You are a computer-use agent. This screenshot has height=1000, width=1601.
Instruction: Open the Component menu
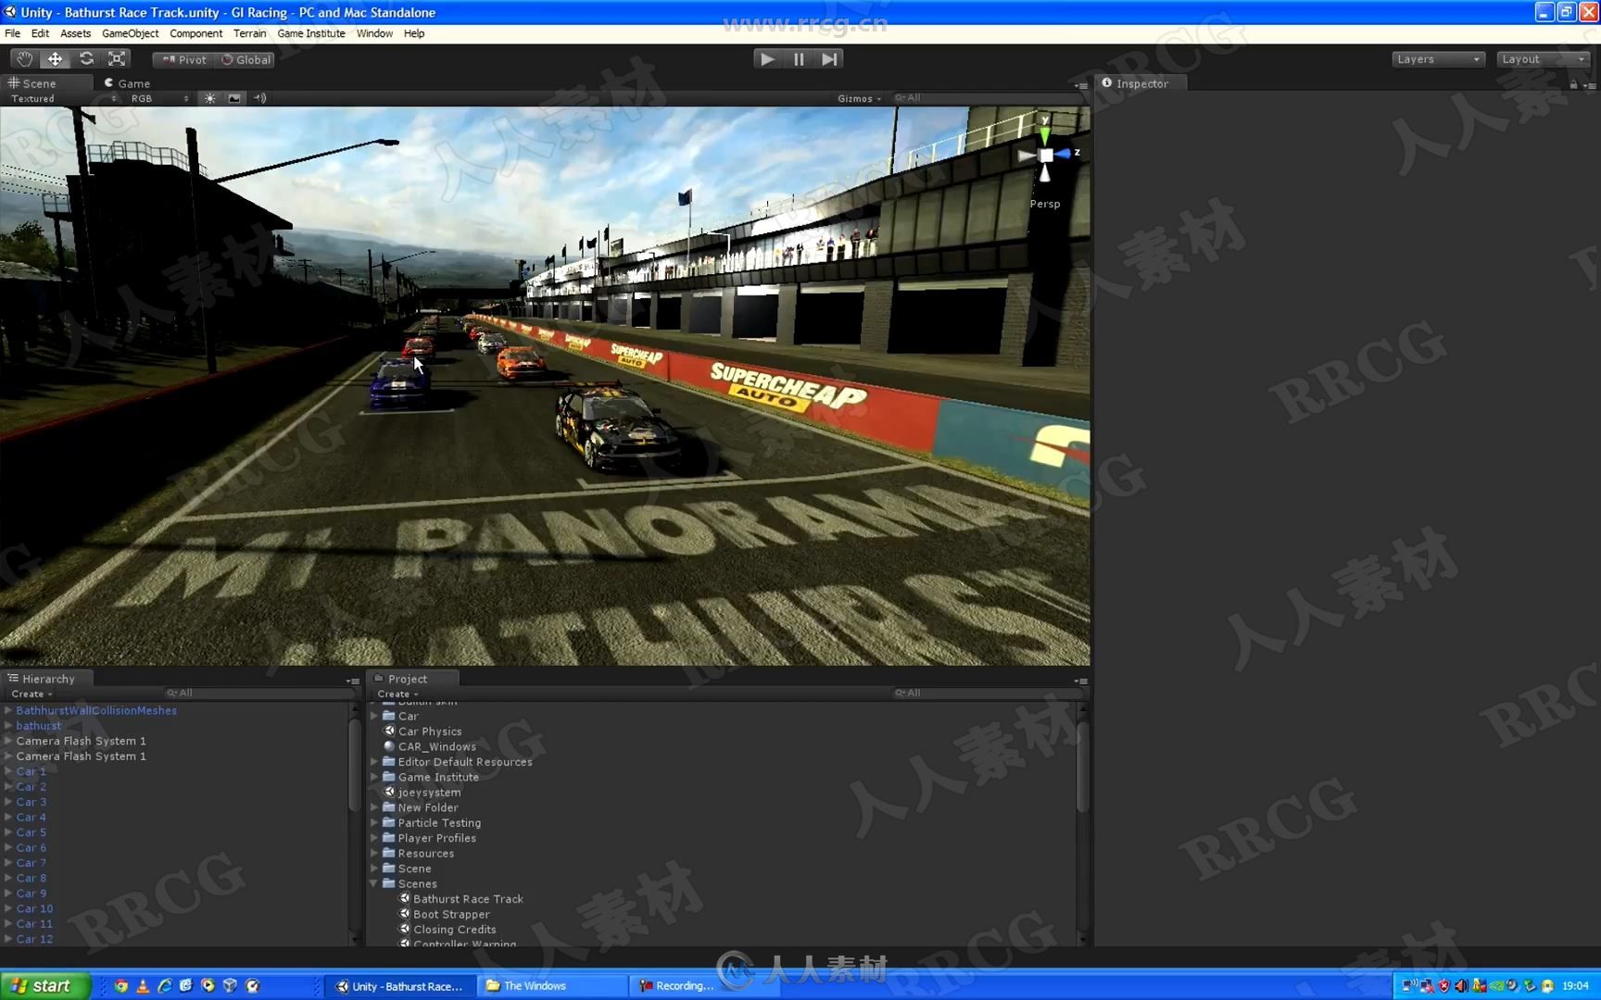[x=195, y=33]
